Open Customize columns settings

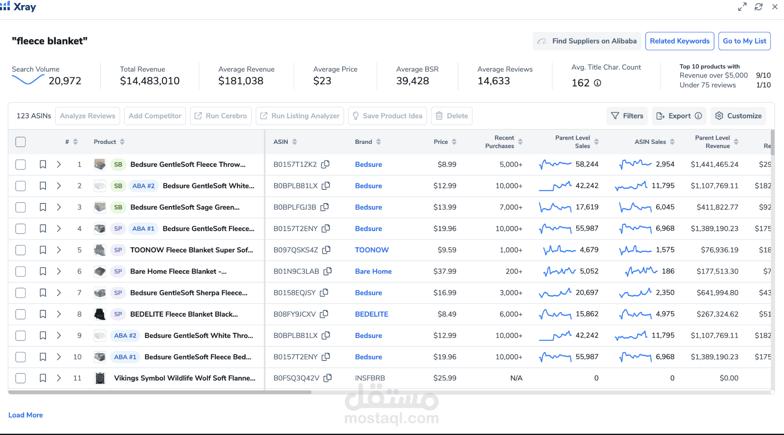[x=738, y=116]
